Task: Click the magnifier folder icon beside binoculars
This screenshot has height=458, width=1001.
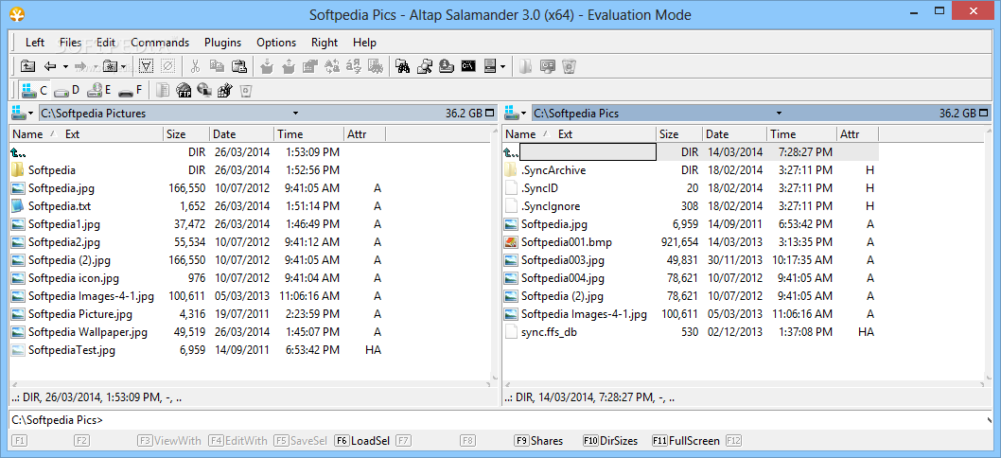Action: [x=425, y=66]
